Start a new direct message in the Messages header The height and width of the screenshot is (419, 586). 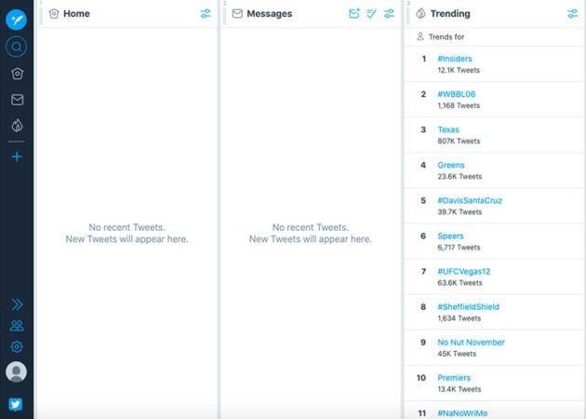point(353,13)
